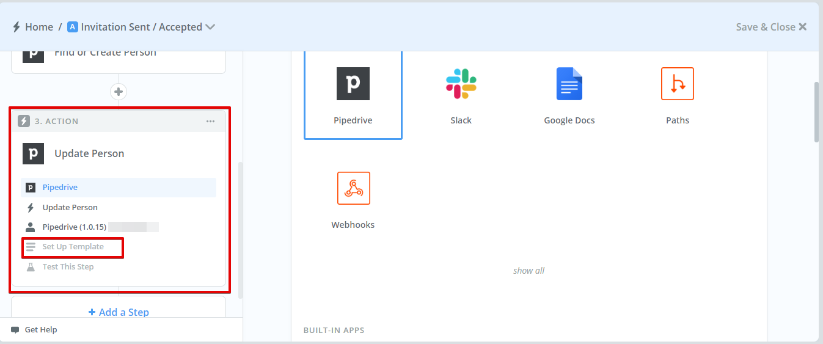Click the Pipedrive logo beside Update Person heading

[x=34, y=153]
